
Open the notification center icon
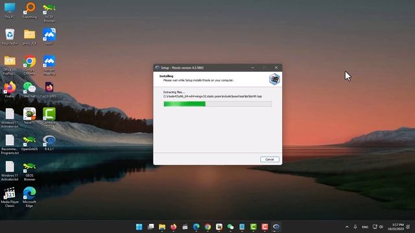click(x=409, y=227)
